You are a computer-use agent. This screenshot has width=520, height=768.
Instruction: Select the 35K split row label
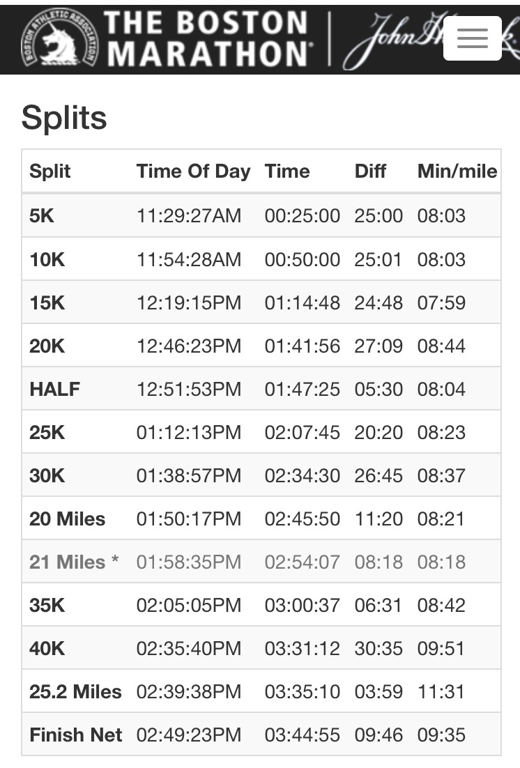coord(47,605)
